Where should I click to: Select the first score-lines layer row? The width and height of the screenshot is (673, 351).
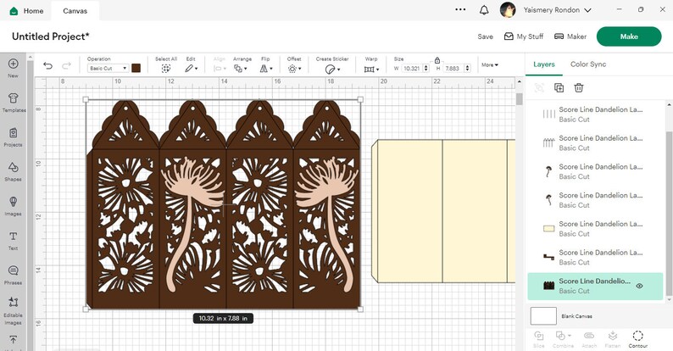point(595,114)
